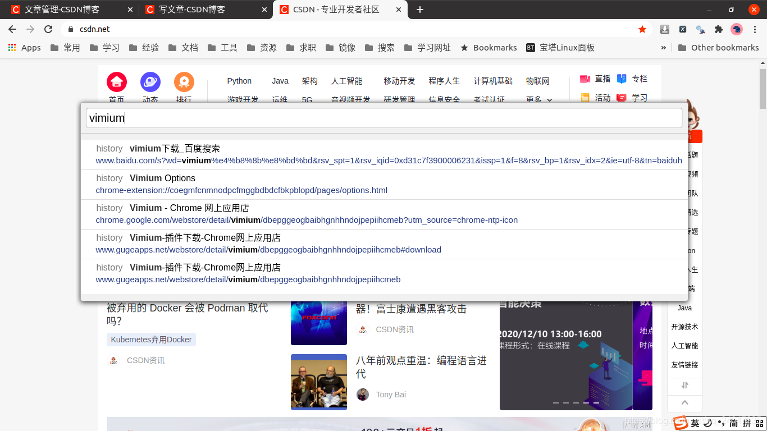Open the 动态 icon in the navigation
This screenshot has width=767, height=431.
pos(150,81)
